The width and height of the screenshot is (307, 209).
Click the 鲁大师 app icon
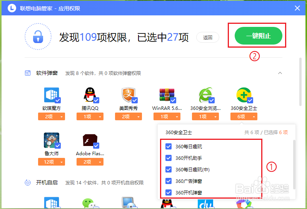point(52,140)
